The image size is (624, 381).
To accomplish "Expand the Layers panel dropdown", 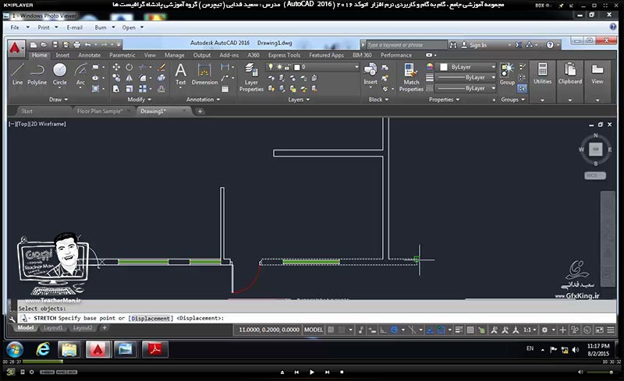I will [299, 100].
